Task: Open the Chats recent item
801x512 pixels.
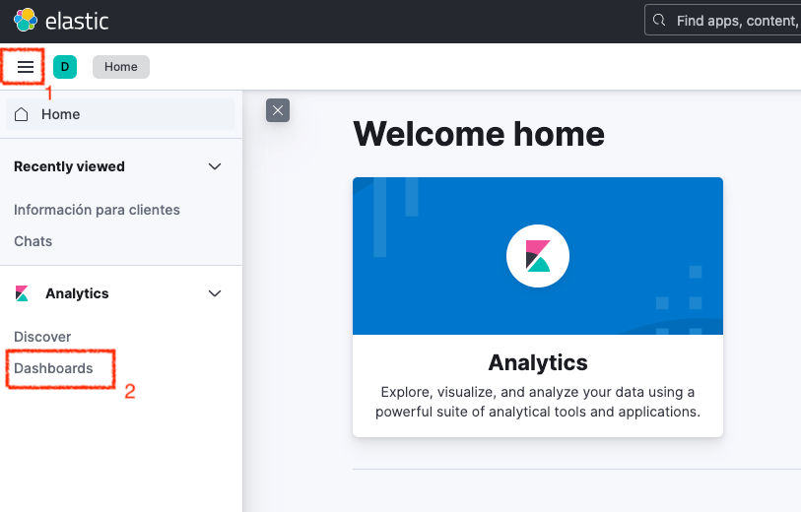Action: [33, 241]
